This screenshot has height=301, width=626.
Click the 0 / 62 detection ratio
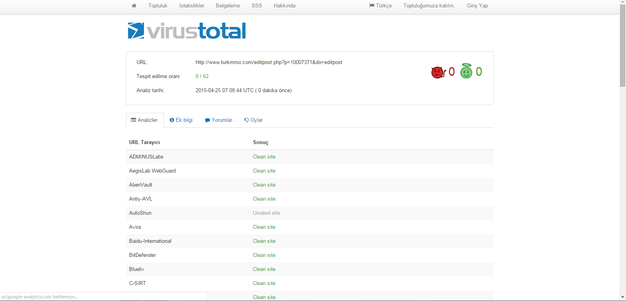coord(202,77)
